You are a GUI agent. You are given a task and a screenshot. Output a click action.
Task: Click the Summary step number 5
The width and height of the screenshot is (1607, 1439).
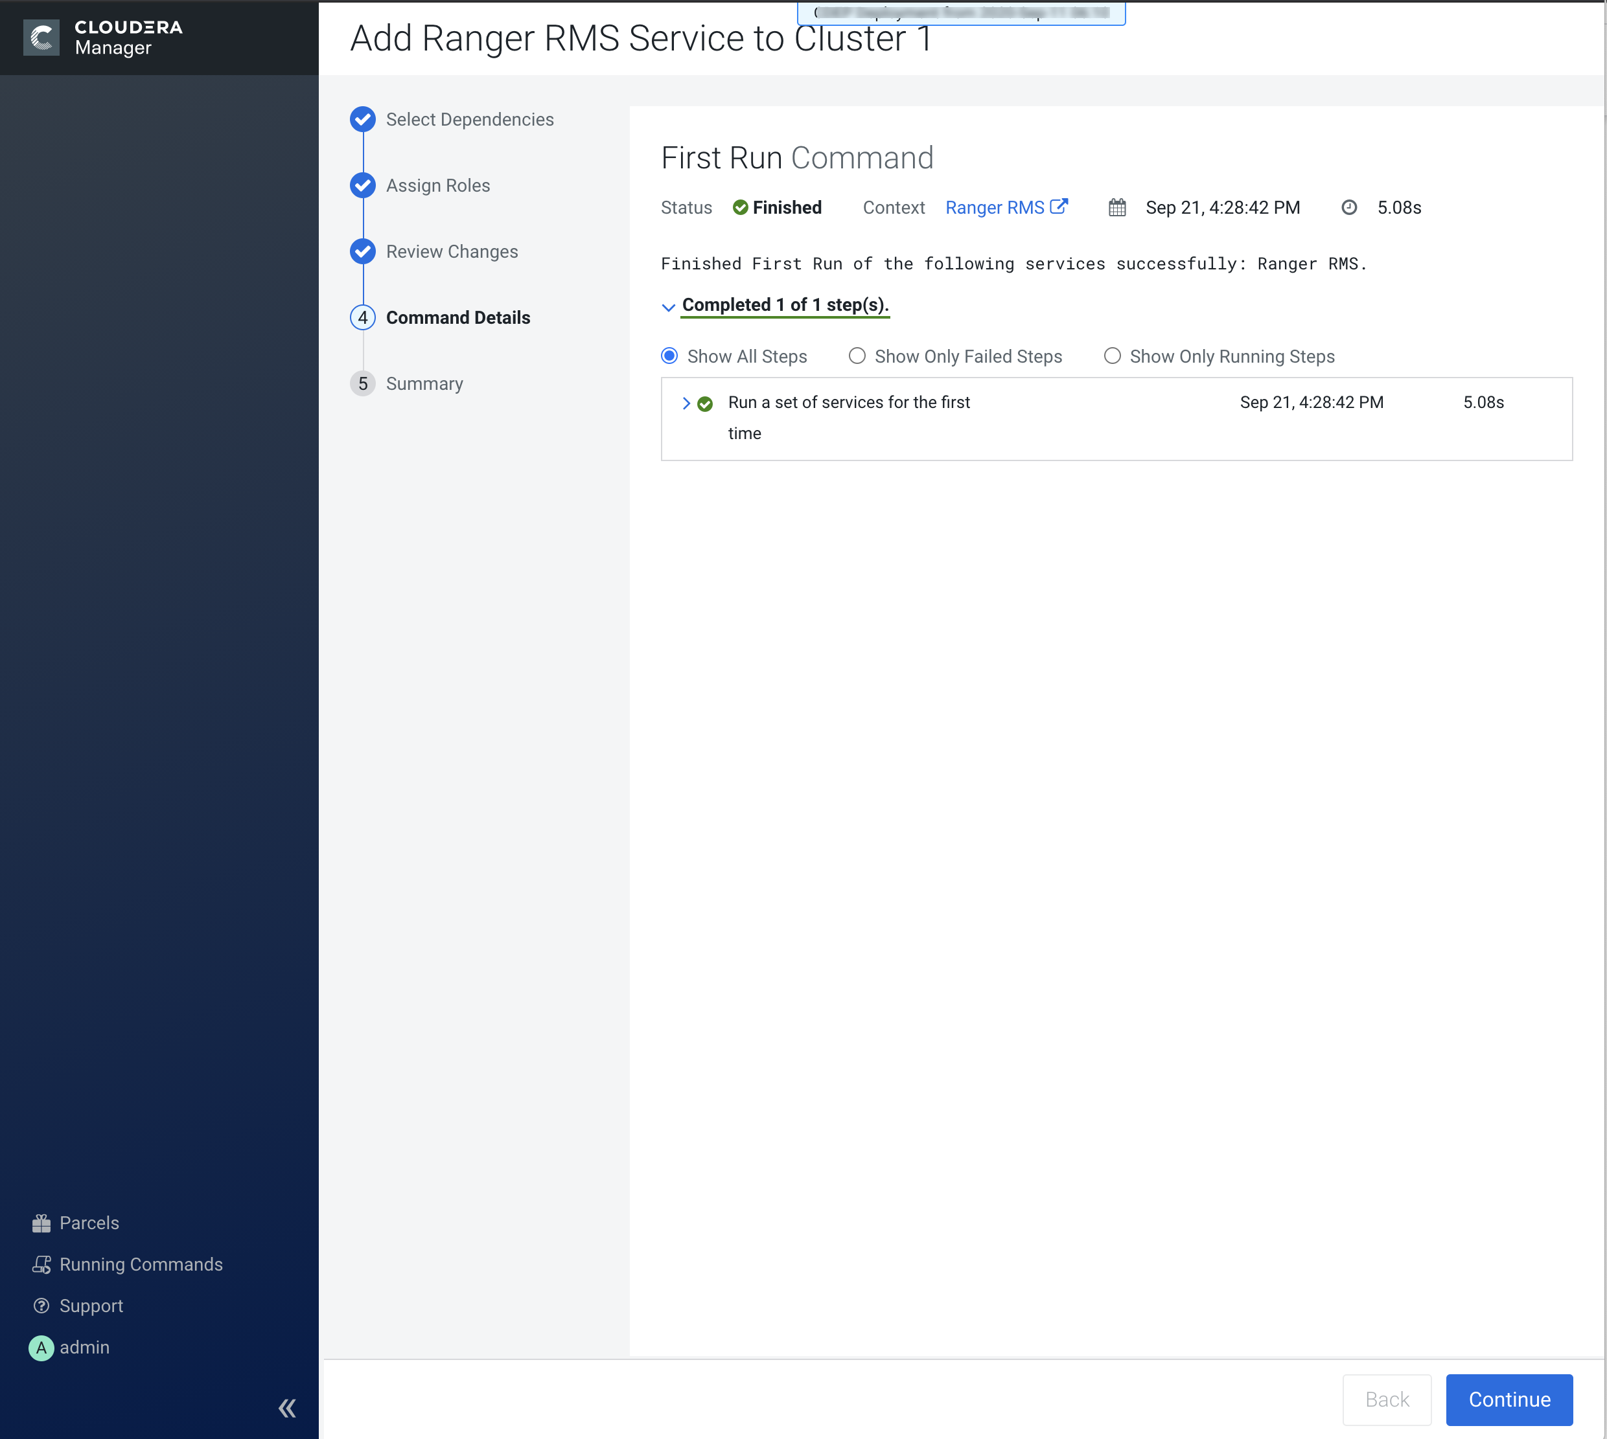[362, 383]
